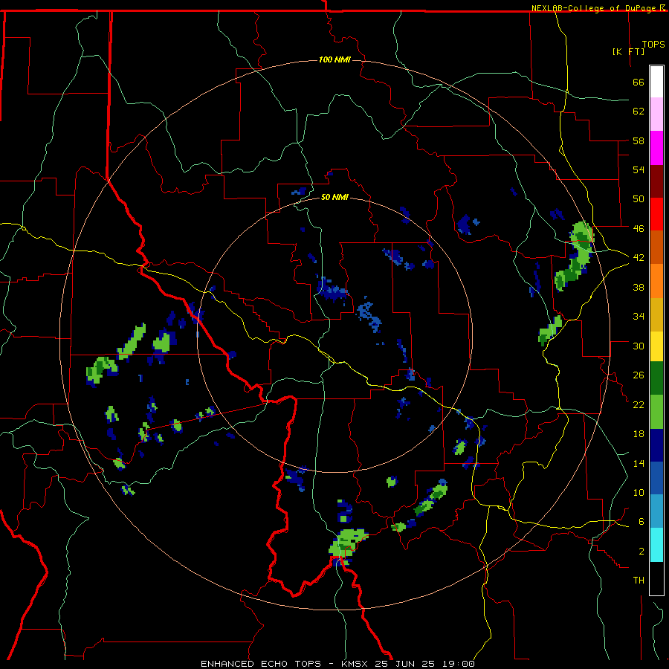Screen dimensions: 669x669
Task: Select the medium blue legend swatch
Action: click(656, 479)
